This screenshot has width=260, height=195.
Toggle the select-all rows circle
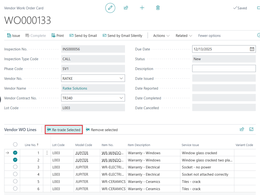click(x=15, y=144)
